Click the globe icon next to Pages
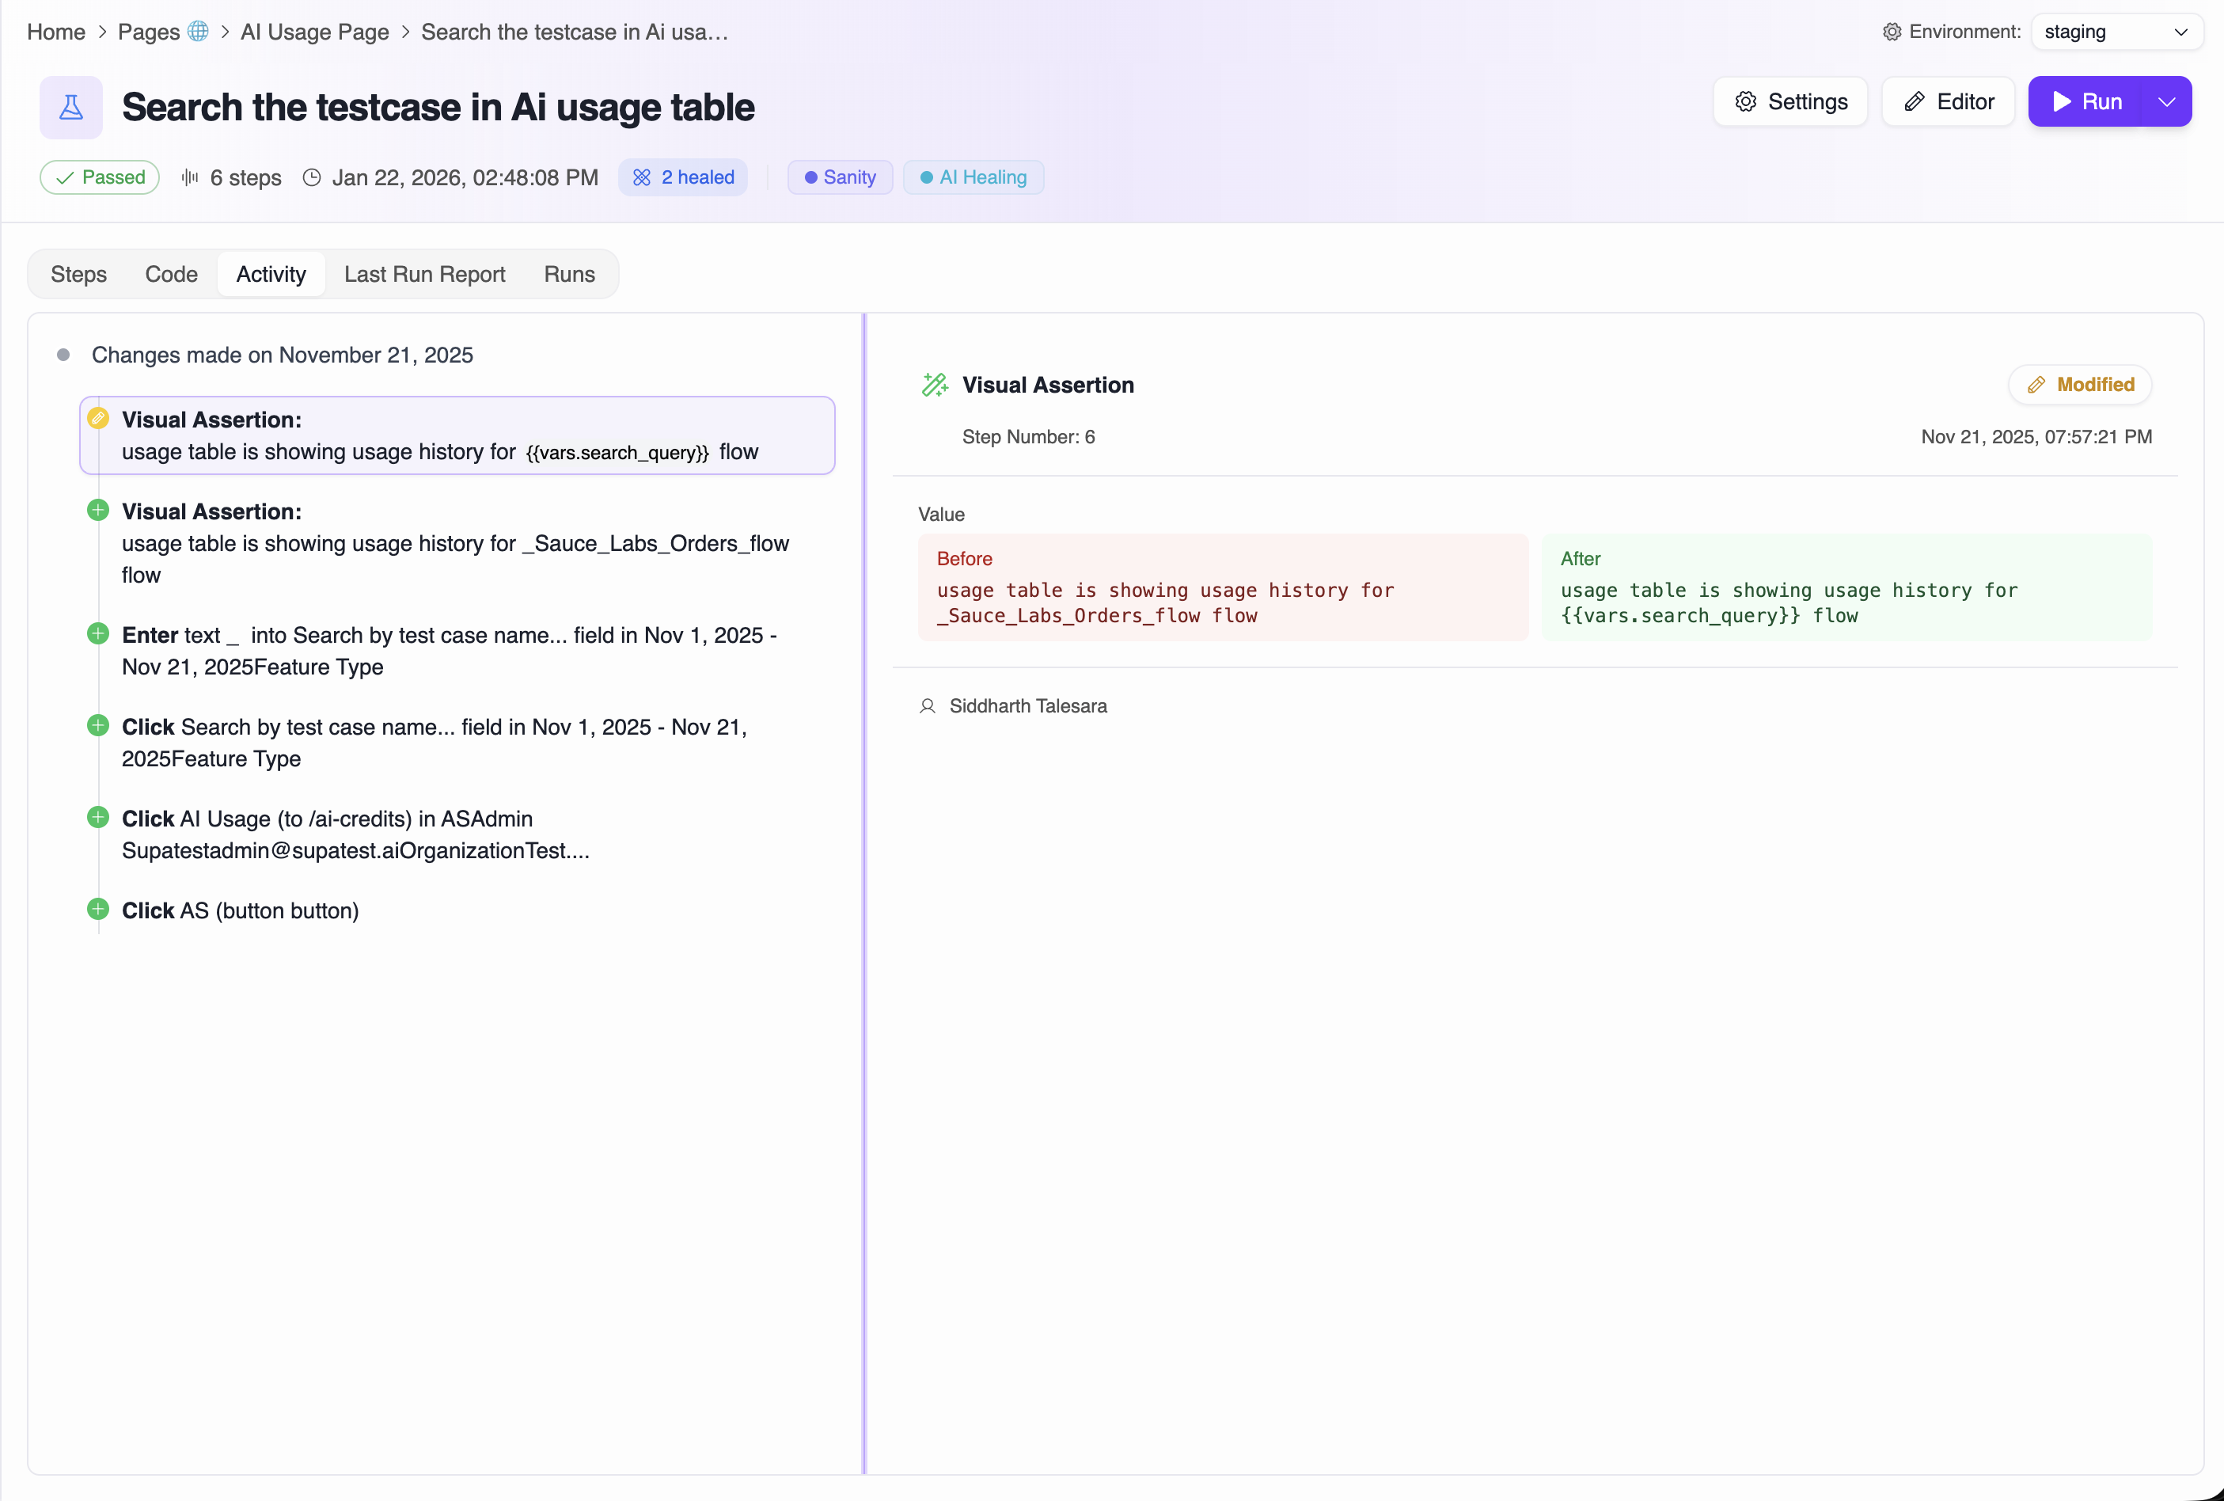Screen dimensions: 2224x1501 coord(198,32)
